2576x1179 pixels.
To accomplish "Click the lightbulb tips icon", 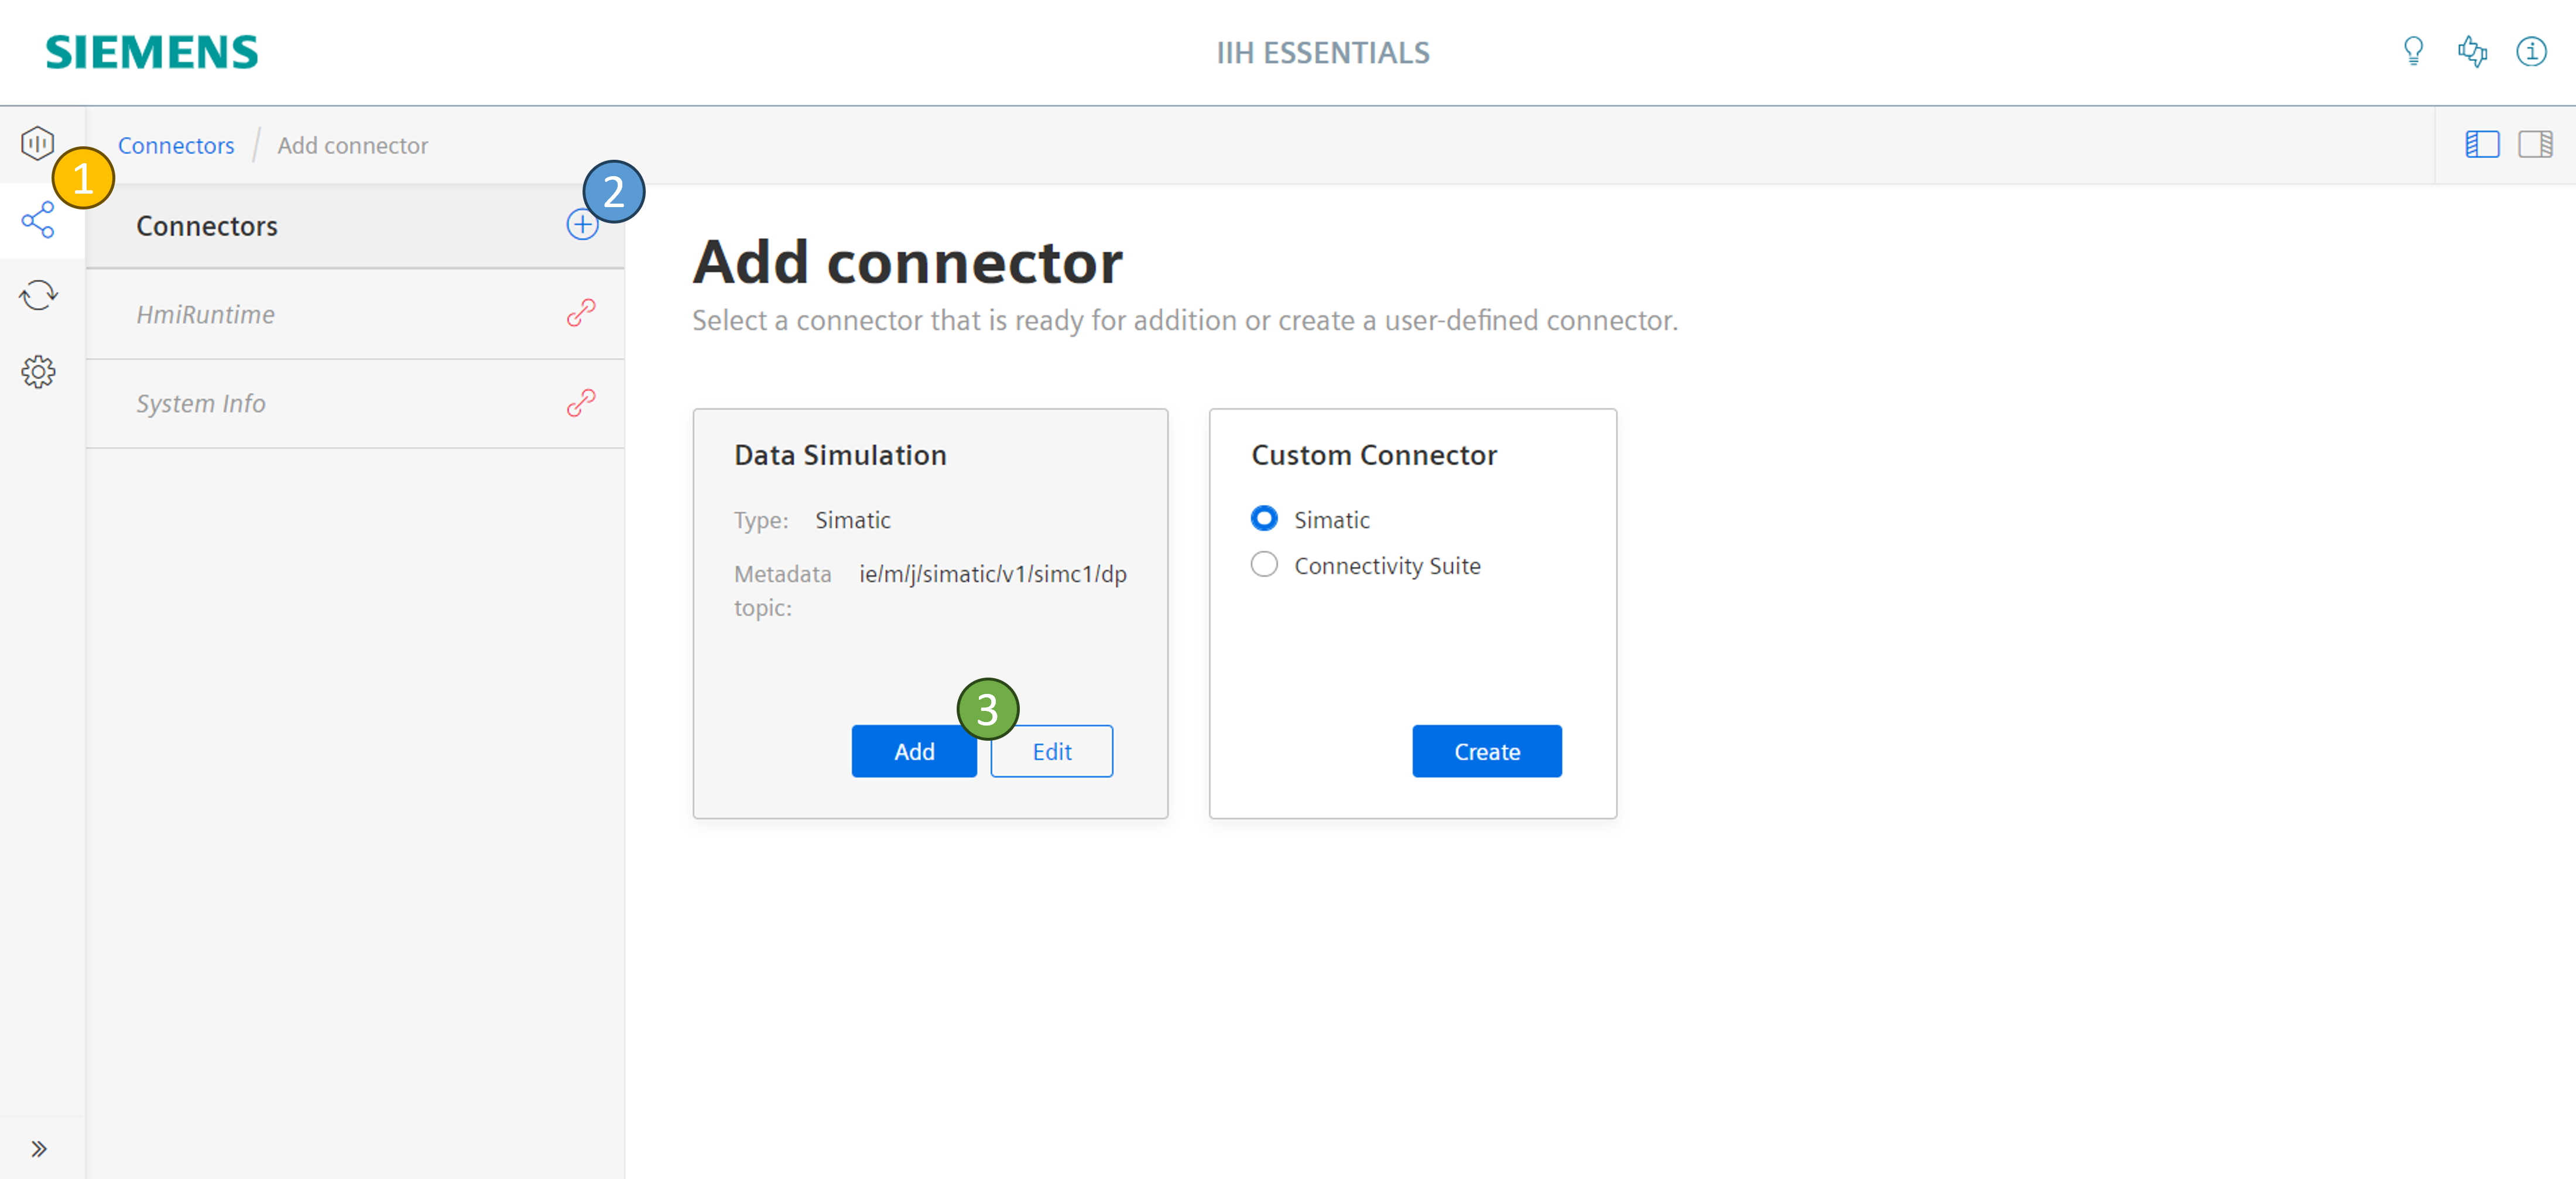I will tap(2413, 51).
